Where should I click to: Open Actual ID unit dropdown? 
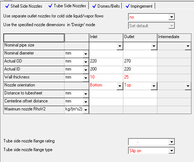coord(86,70)
